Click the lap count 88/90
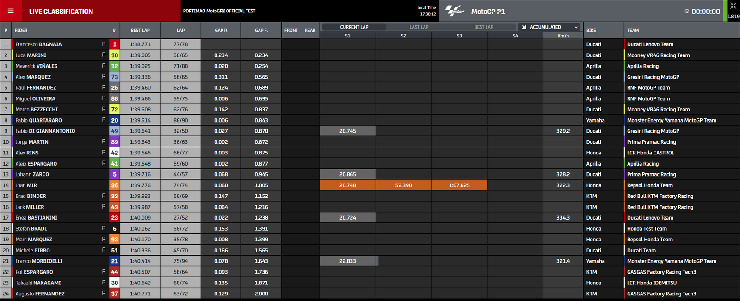The image size is (740, 301). (x=180, y=120)
